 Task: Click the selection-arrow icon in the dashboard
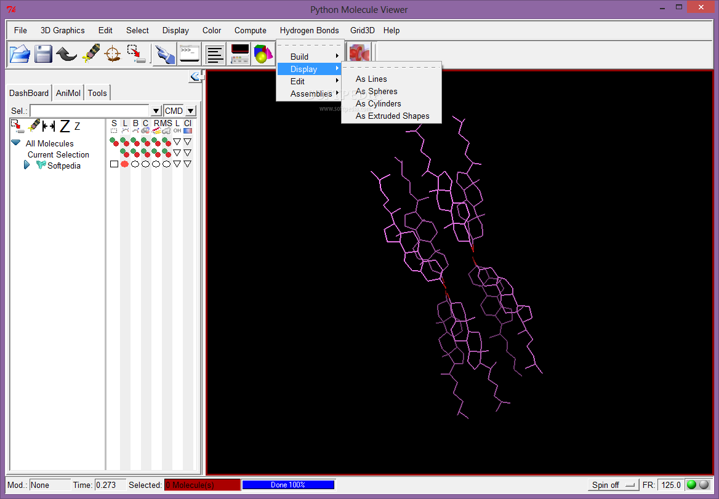[17, 126]
